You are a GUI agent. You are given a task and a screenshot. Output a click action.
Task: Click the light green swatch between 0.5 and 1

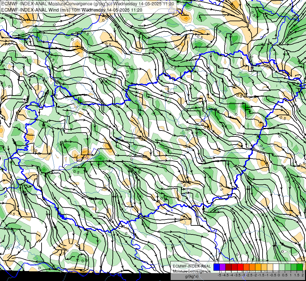coord(288,267)
